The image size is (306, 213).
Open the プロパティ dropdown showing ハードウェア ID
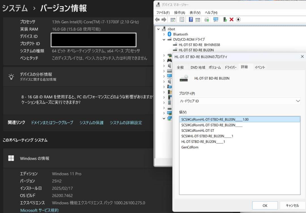pos(297,101)
